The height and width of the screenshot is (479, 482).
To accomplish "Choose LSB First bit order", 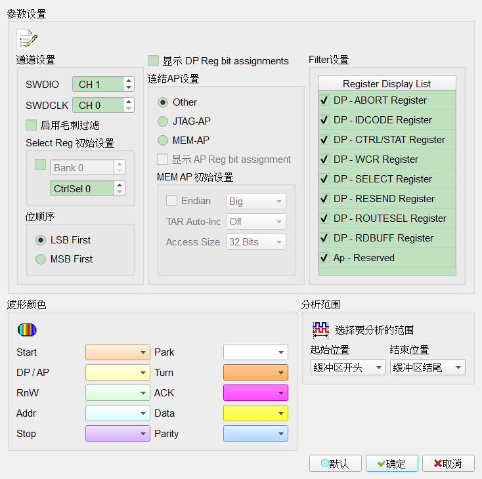I will [x=41, y=240].
